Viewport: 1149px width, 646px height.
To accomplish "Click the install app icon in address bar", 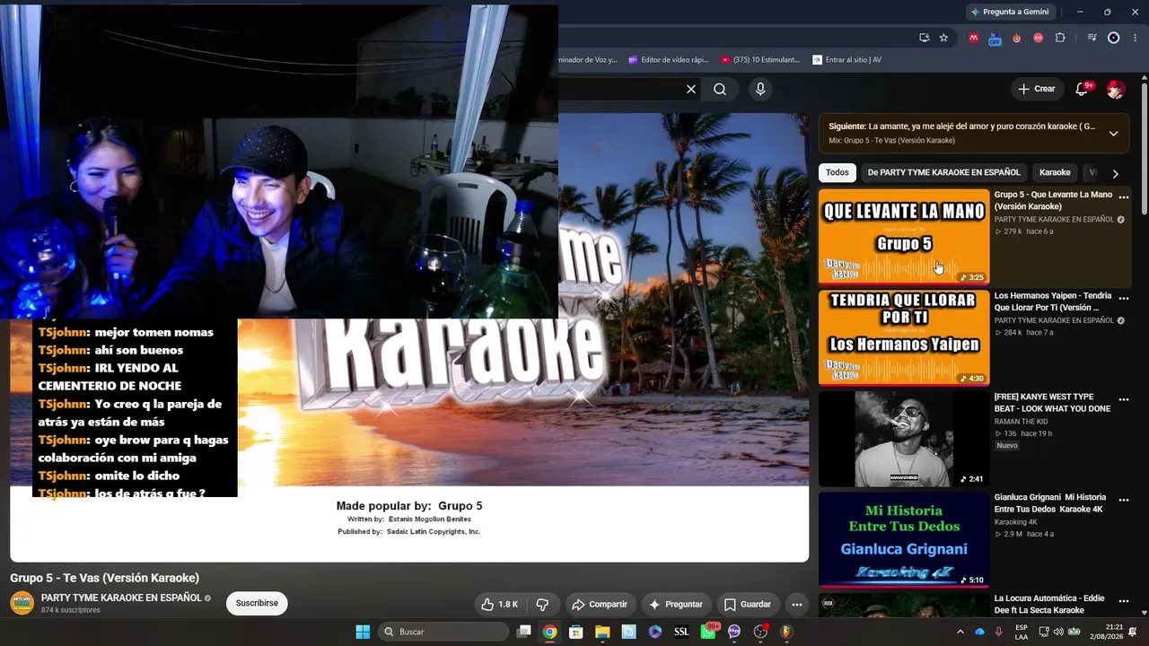I will [924, 38].
